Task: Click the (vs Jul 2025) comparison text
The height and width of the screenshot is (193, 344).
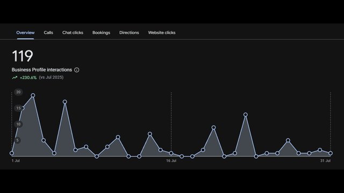Action: [x=51, y=77]
